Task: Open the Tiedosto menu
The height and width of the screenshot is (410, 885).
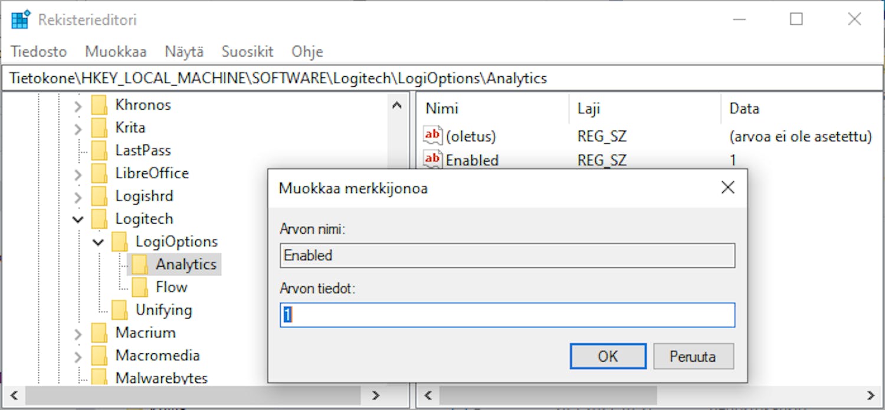Action: coord(38,52)
